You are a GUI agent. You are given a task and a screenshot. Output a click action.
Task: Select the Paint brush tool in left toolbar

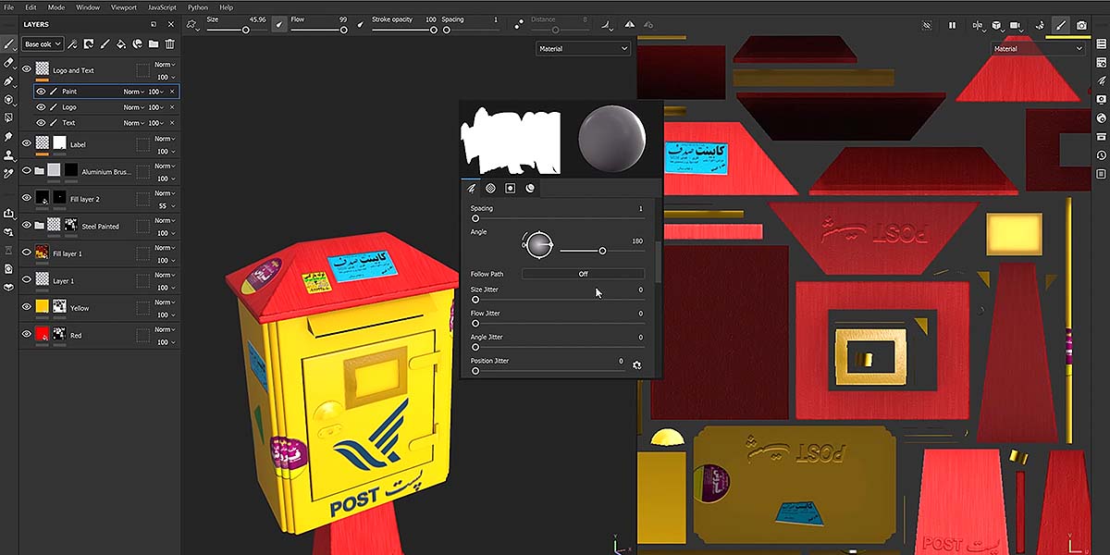pyautogui.click(x=9, y=43)
